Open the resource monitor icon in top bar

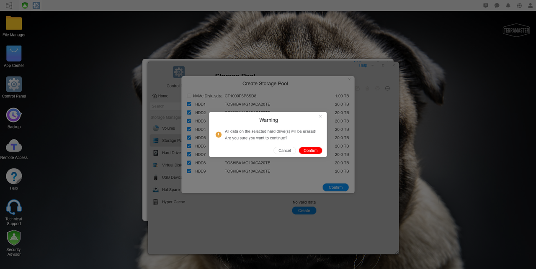click(486, 5)
